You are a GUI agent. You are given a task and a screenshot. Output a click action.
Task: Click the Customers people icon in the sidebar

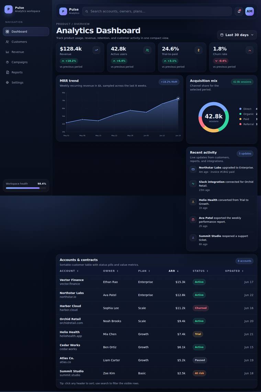click(7, 42)
